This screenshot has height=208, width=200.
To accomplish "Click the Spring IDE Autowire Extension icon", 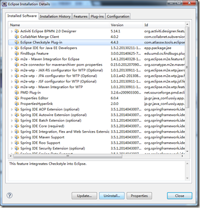I will pos(17,115).
